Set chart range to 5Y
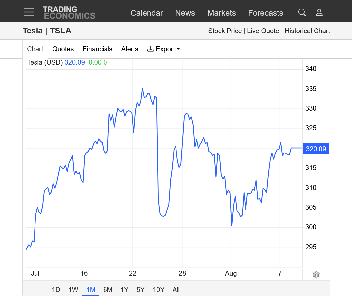Image resolution: width=352 pixels, height=307 pixels. tap(141, 290)
